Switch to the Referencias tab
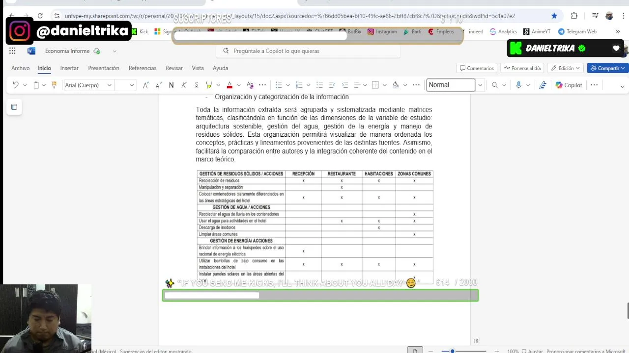 tap(143, 68)
